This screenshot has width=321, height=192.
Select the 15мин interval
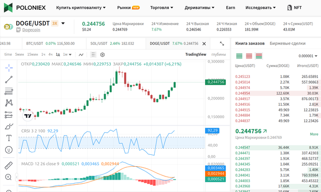33,55
